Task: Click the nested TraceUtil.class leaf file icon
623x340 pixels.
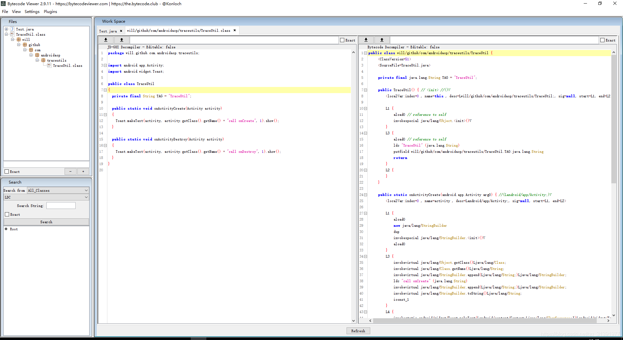Action: tap(49, 66)
